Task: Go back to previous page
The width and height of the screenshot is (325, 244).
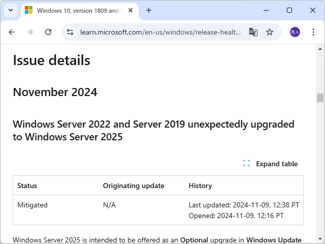Action: coord(12,32)
